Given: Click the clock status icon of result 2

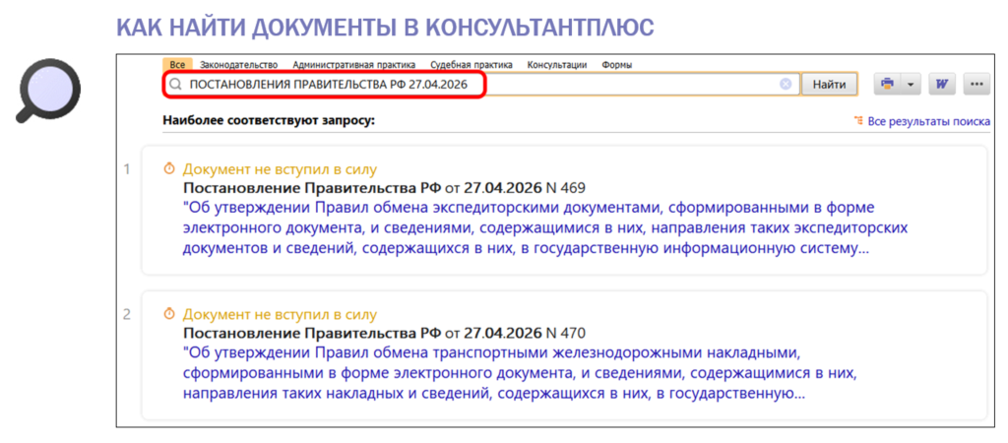Looking at the screenshot, I should (x=169, y=314).
